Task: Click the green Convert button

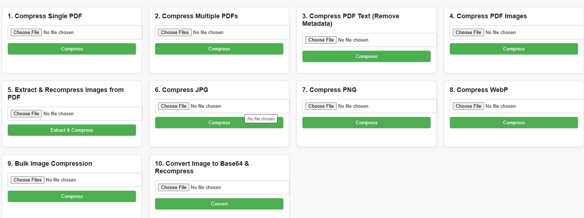Action: (219, 204)
